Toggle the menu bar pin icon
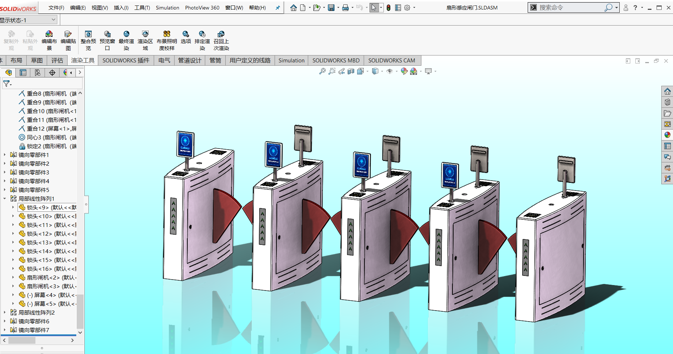The width and height of the screenshot is (673, 354). coord(278,8)
